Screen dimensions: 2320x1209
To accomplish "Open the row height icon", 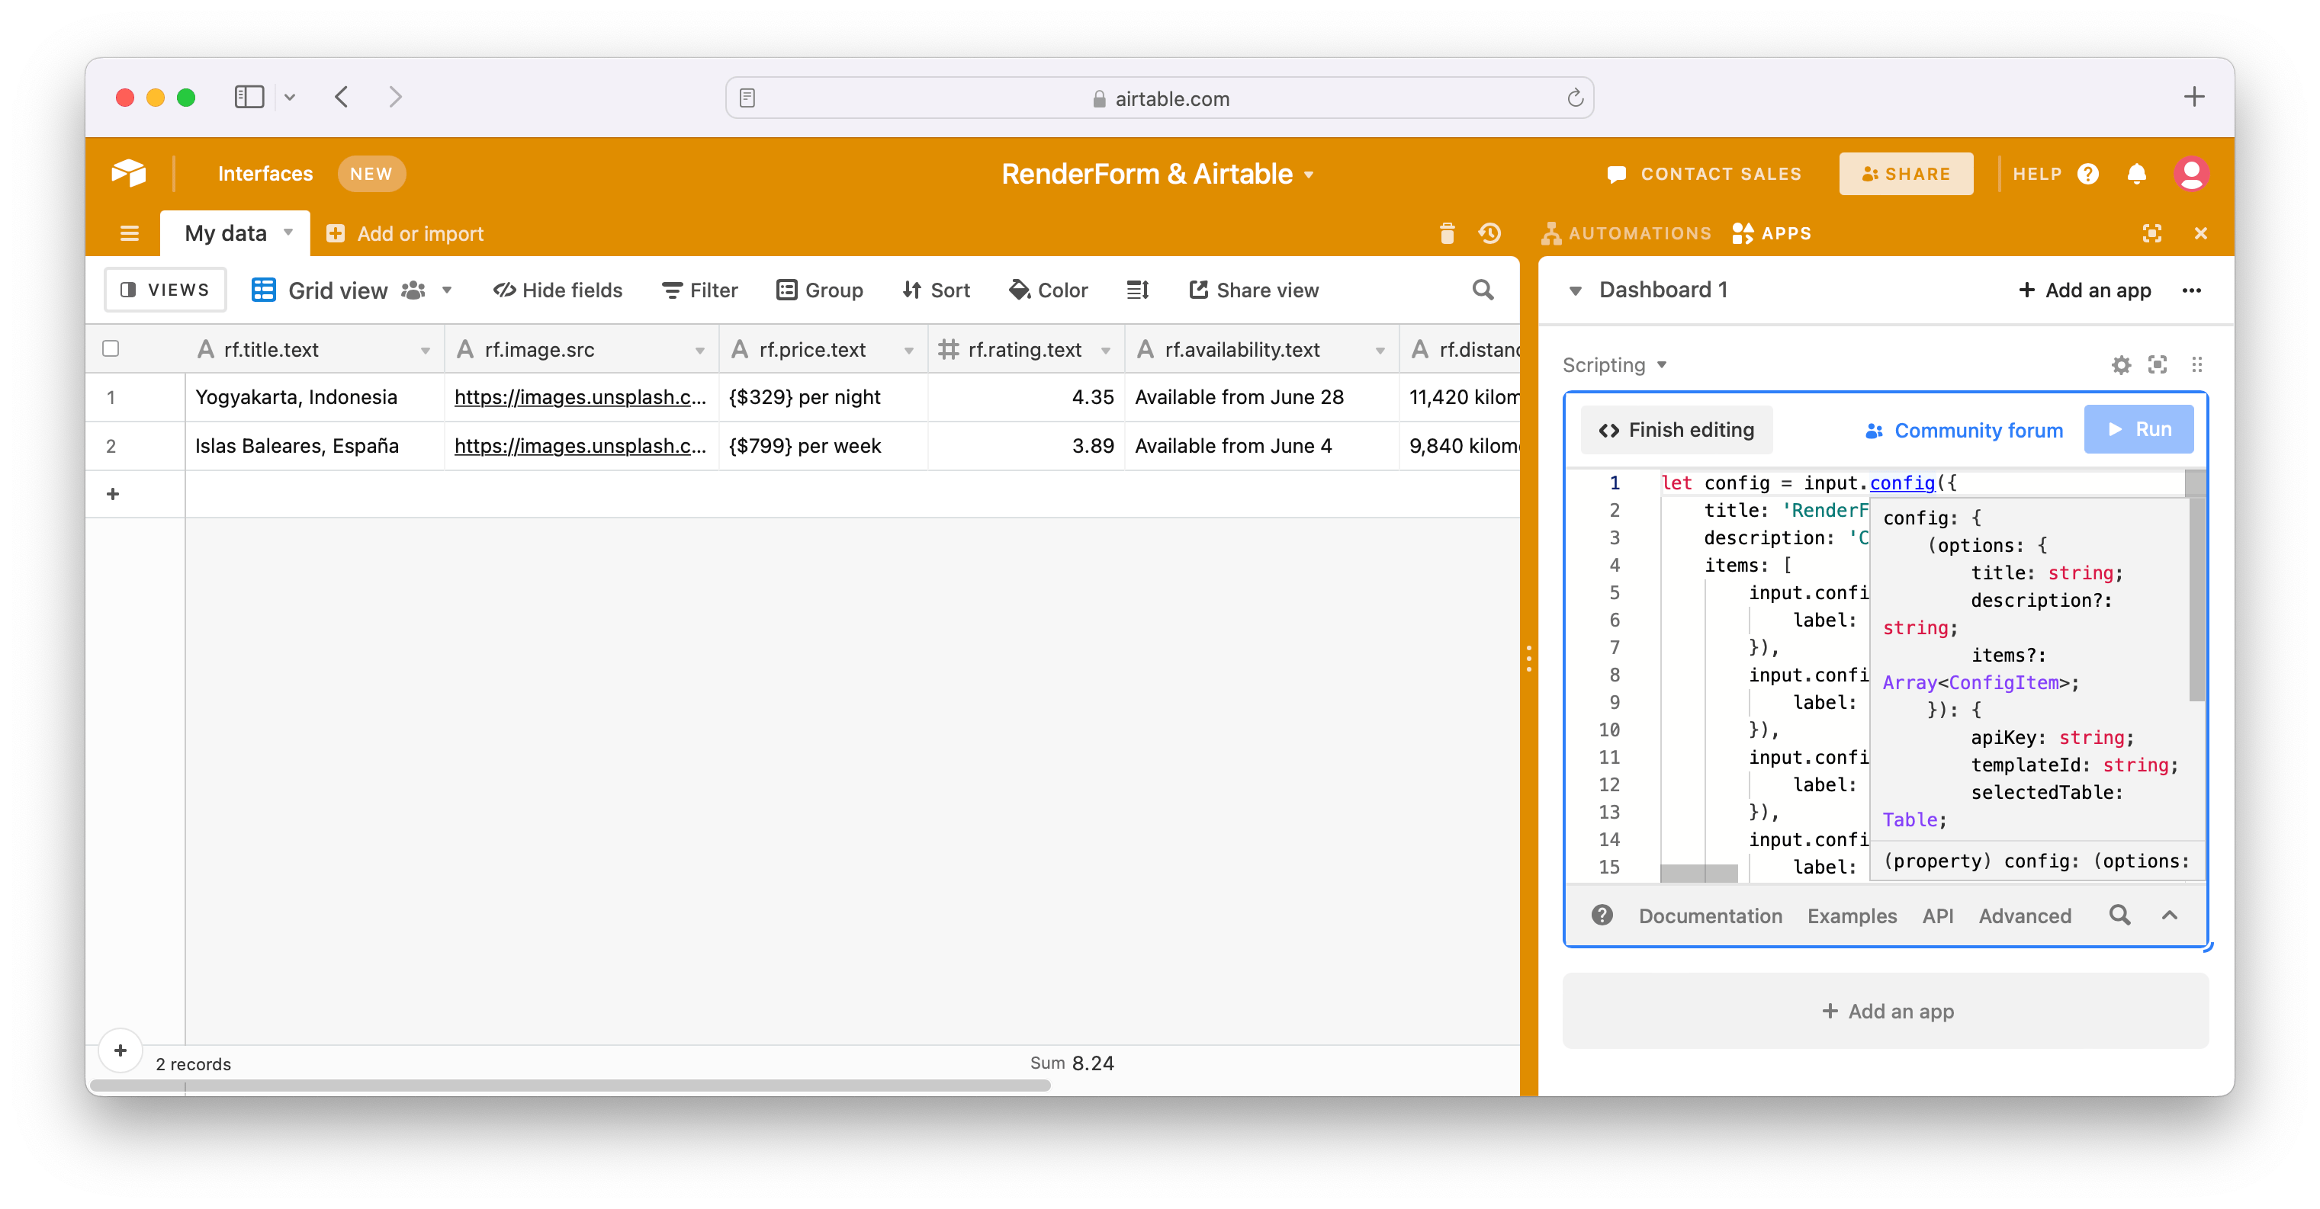I will [1137, 290].
